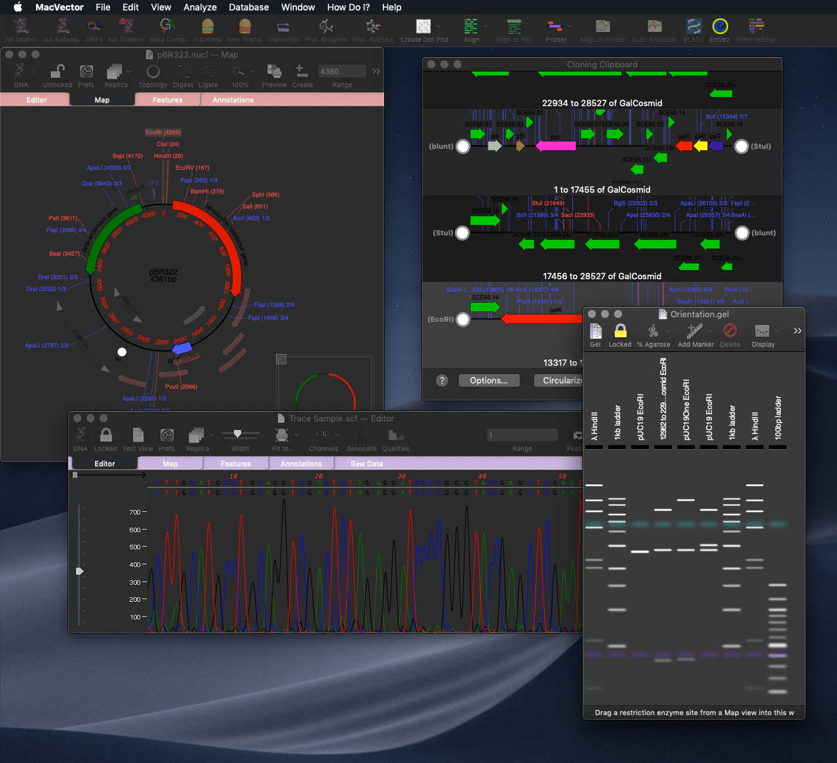
Task: Click the Options... button in Cloning Clipboard
Action: 488,380
